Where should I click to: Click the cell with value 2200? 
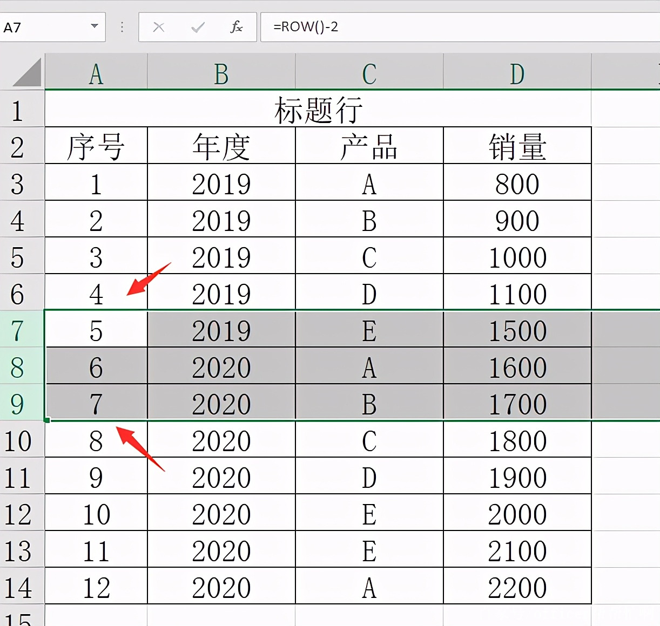517,587
